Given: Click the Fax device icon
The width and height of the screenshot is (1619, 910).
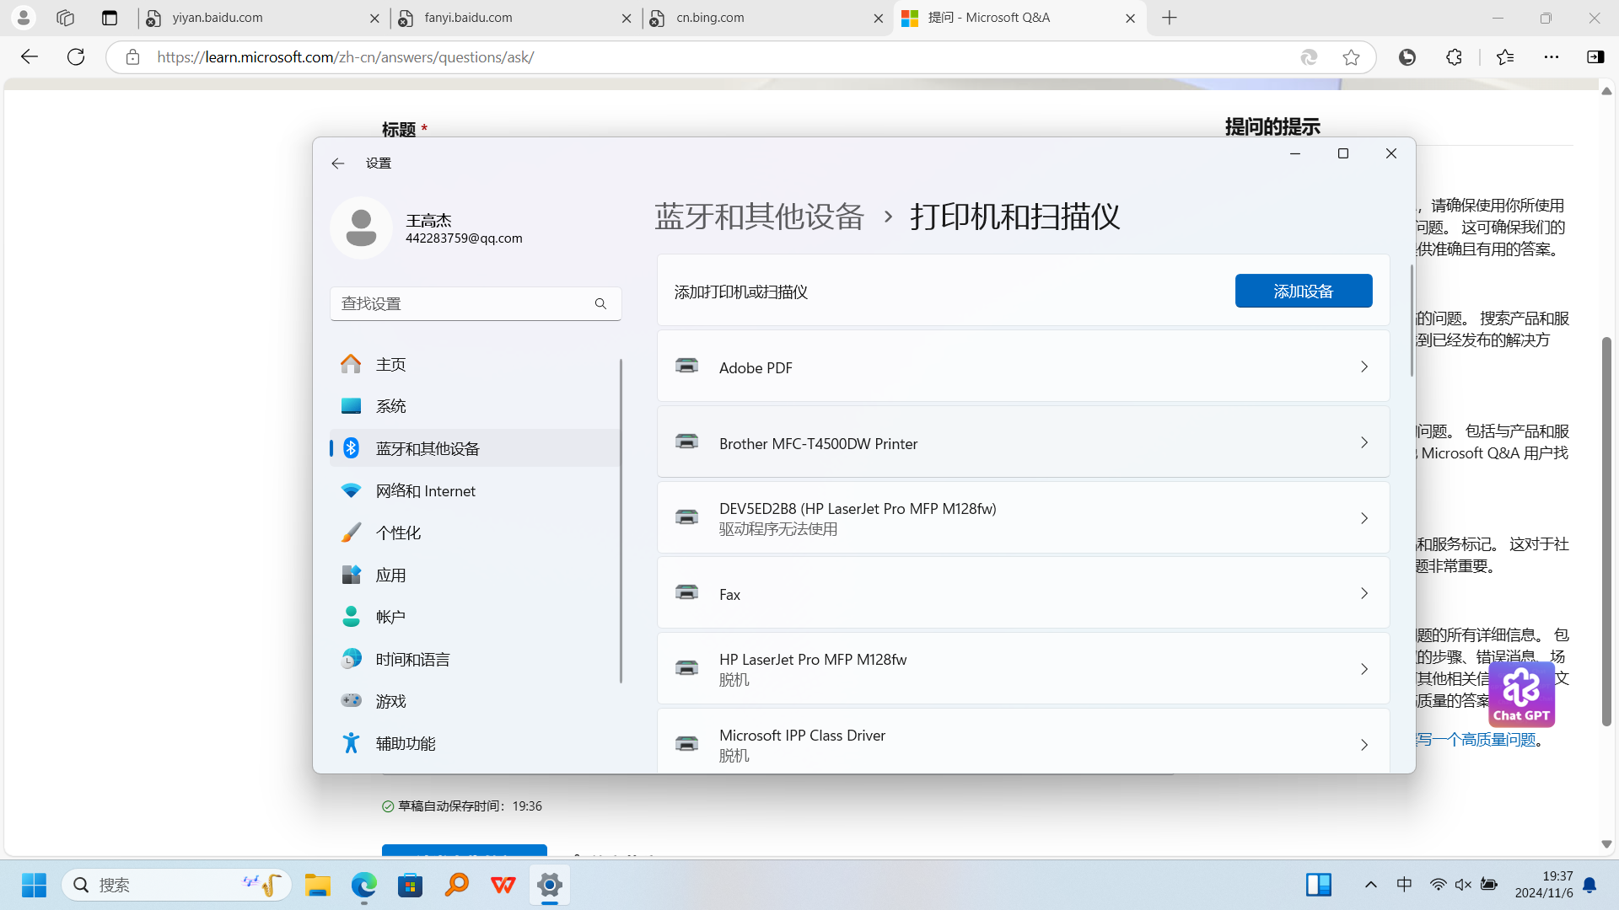Looking at the screenshot, I should click(x=687, y=592).
